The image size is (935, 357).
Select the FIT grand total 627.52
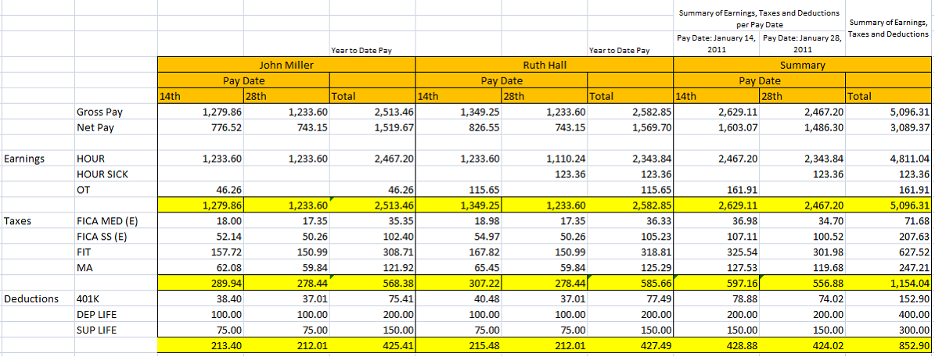[888, 252]
